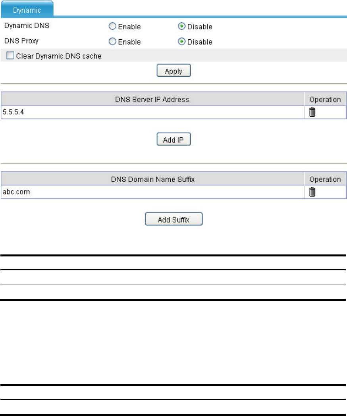Open the Dynamic tab
Screen dimensions: 347x416
(27, 10)
